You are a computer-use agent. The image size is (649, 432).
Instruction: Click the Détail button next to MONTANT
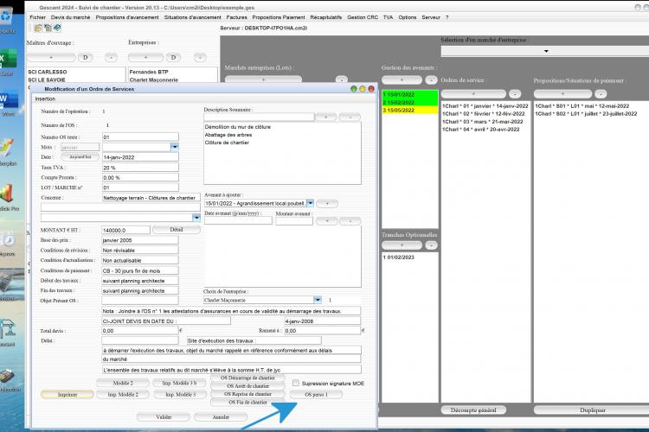[177, 230]
